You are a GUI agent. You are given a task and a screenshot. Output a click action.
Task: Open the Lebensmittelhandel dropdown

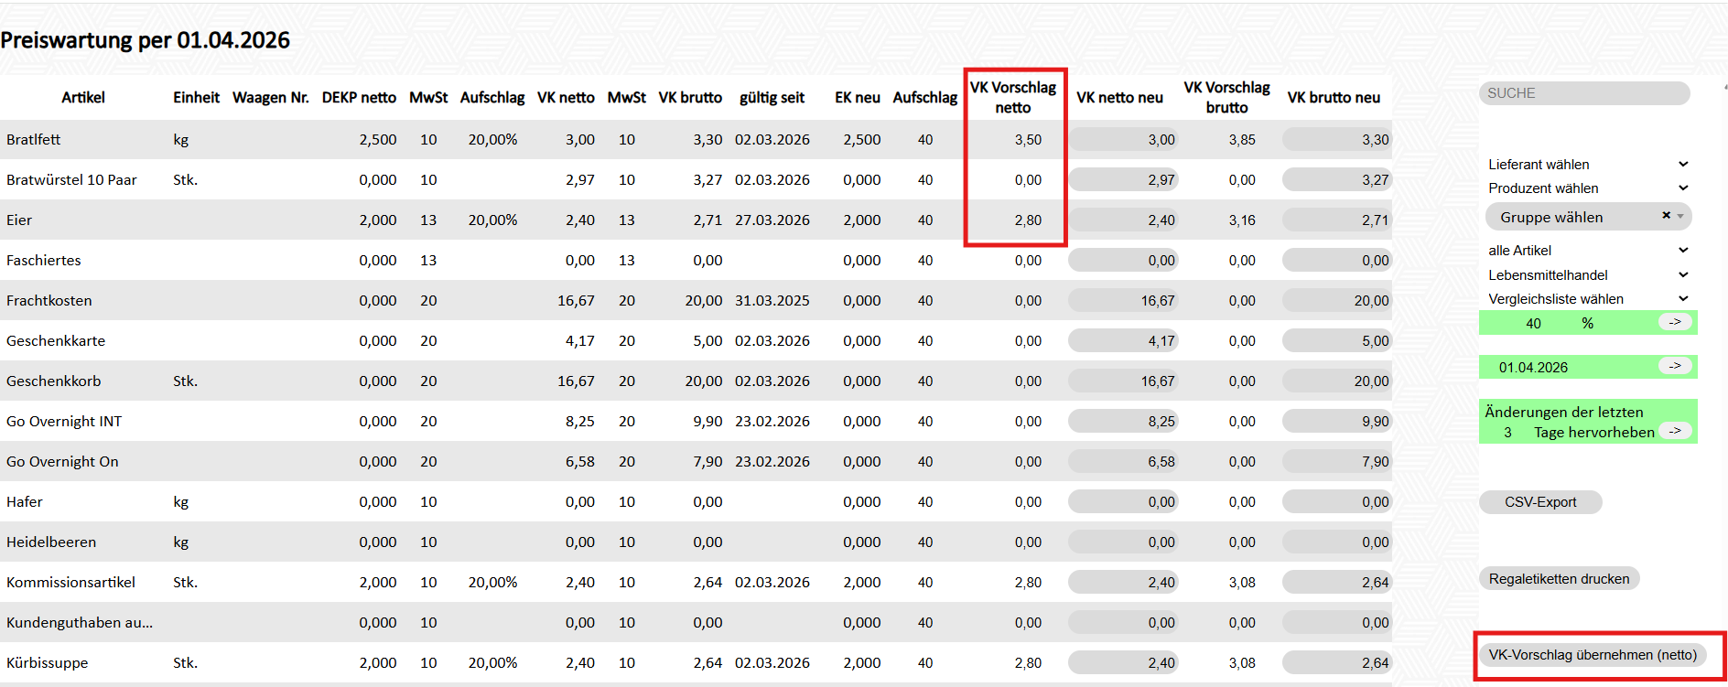1587,275
